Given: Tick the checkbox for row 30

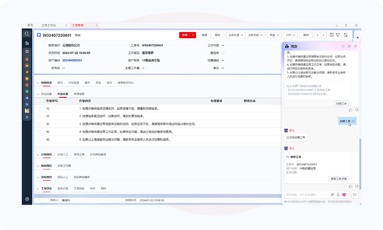Looking at the screenshot, I should [x=39, y=124].
